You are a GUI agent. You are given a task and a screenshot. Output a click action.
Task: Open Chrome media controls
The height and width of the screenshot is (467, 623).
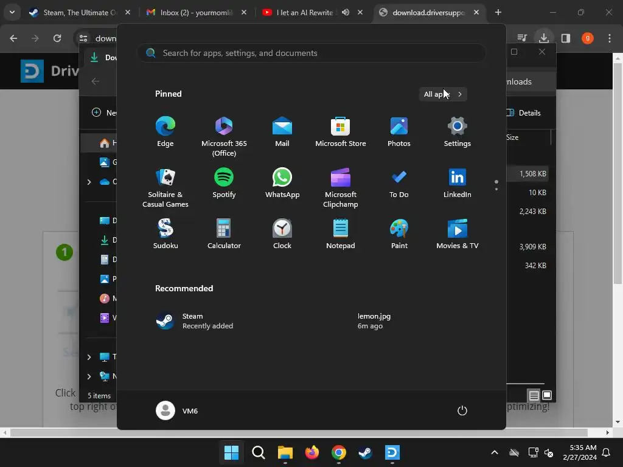522,38
